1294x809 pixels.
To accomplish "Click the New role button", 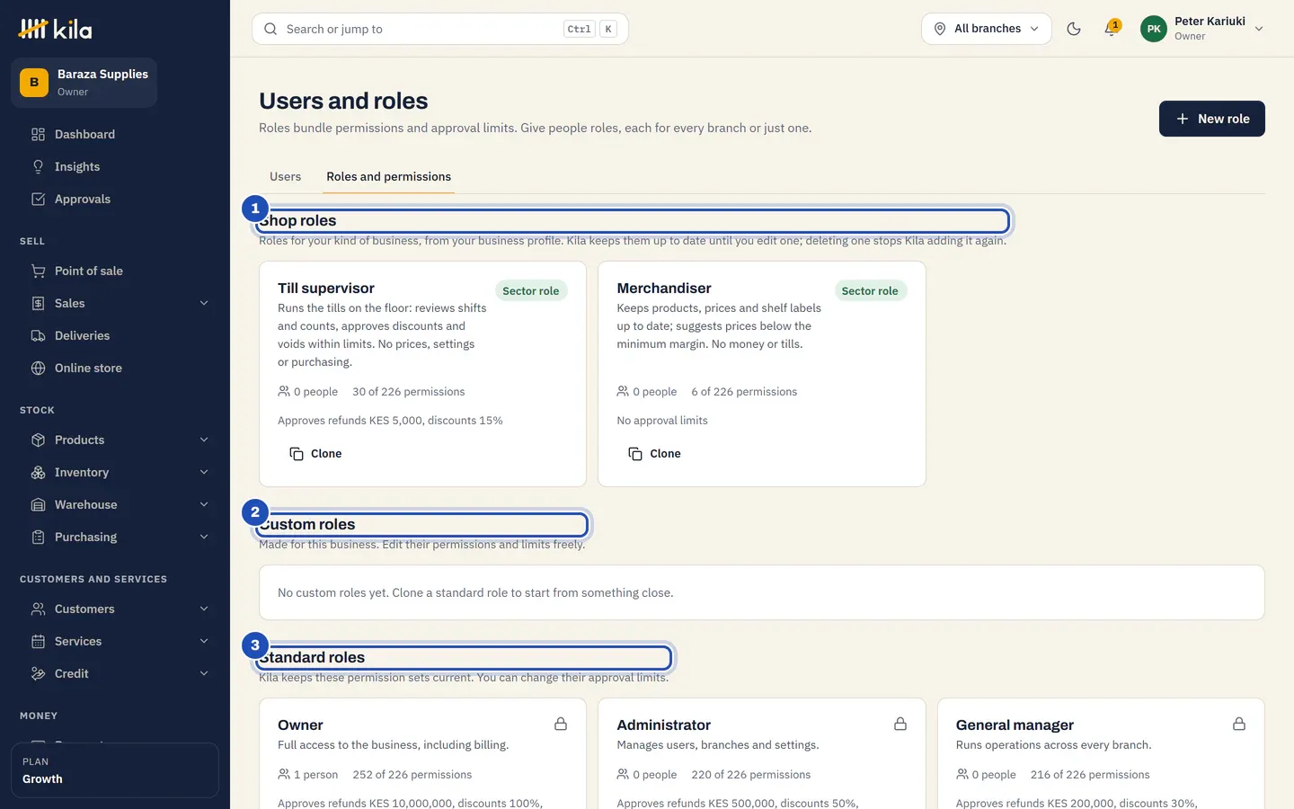I will 1211,119.
